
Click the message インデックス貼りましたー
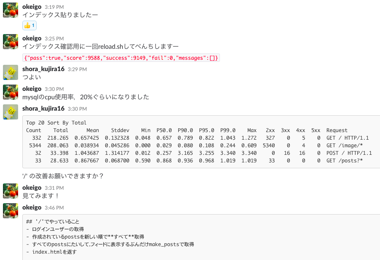(60, 15)
